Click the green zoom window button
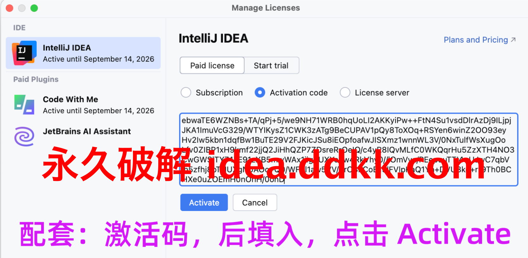 34,8
